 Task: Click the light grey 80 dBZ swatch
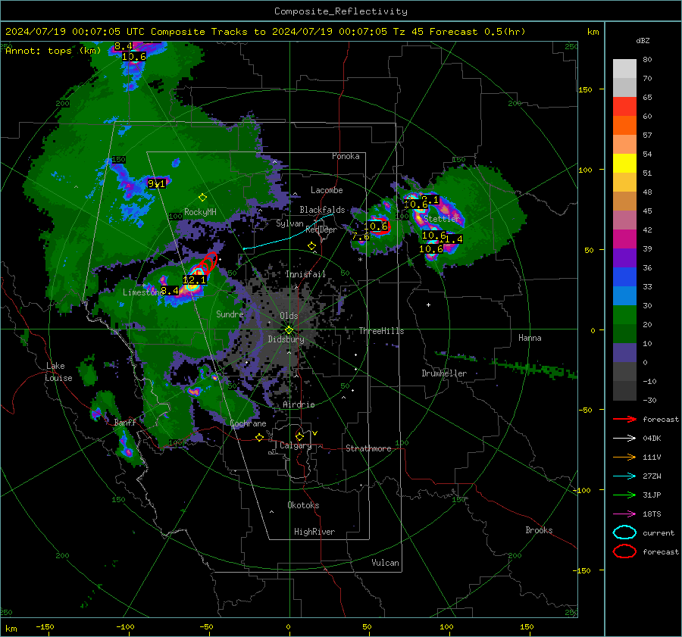[x=624, y=69]
